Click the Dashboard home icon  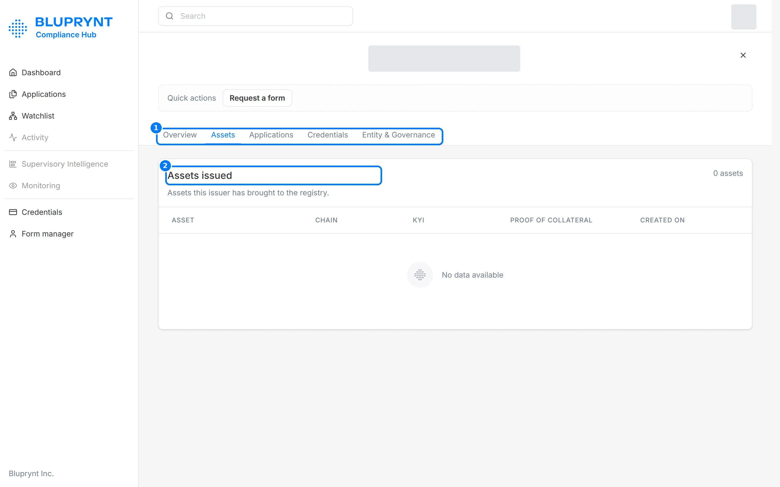click(x=13, y=73)
